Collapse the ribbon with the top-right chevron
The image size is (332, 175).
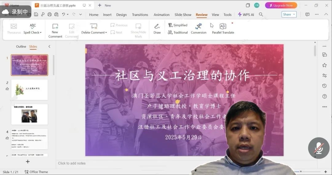click(x=326, y=14)
